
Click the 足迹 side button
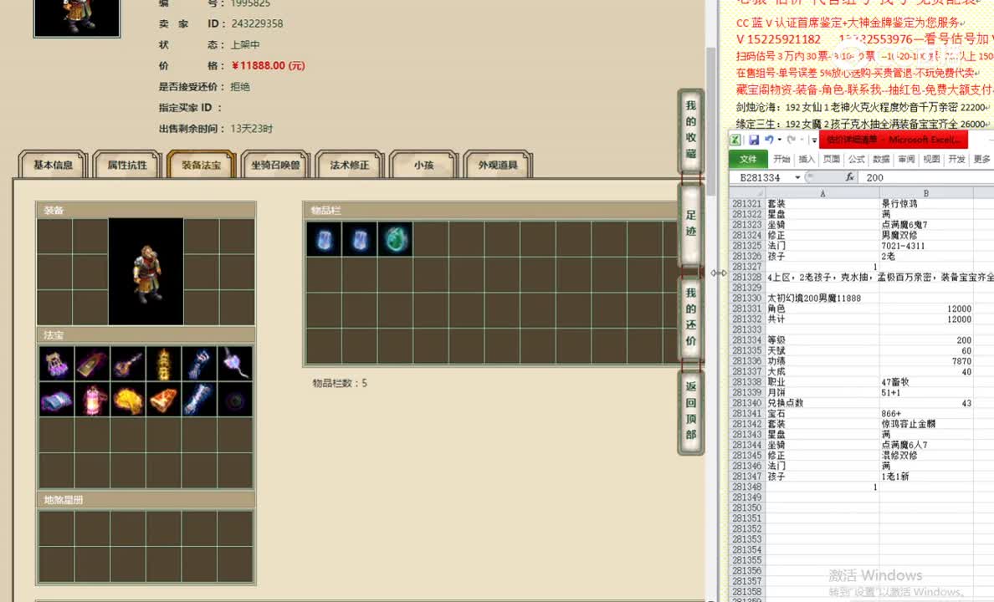pyautogui.click(x=691, y=223)
